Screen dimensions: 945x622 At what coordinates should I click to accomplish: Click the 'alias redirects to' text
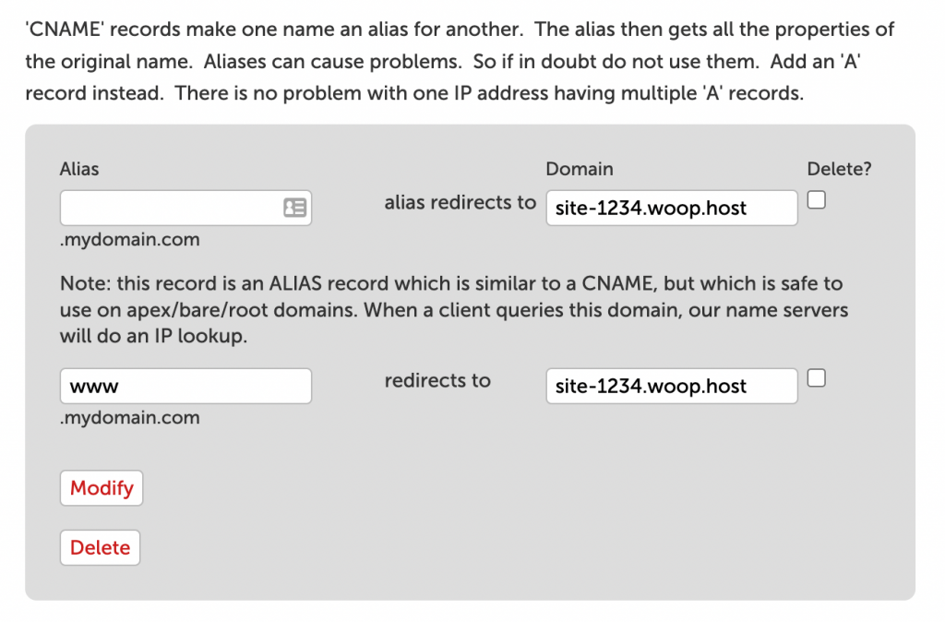460,202
